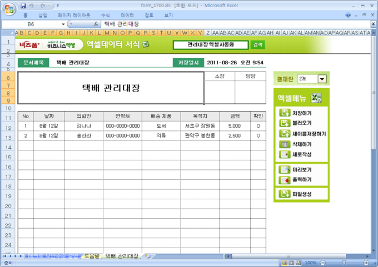
Task: Go to last sheet with tab navigation arrow
Action: pyautogui.click(x=21, y=256)
